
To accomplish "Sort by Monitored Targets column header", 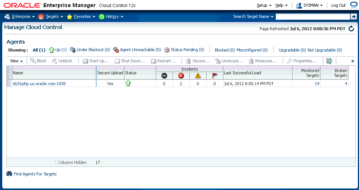I will pos(306,73).
